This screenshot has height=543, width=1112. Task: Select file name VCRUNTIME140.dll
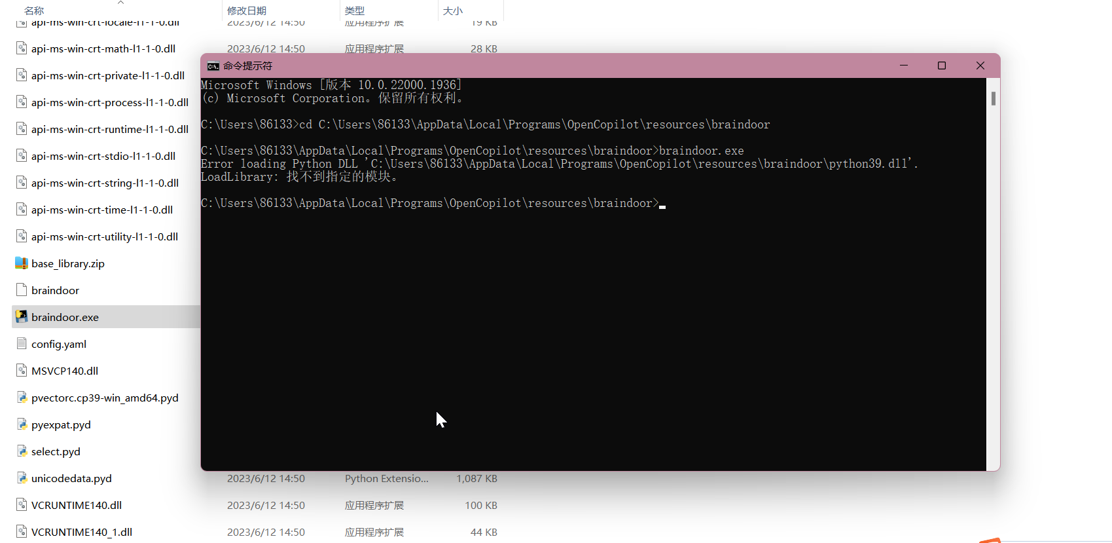(77, 505)
